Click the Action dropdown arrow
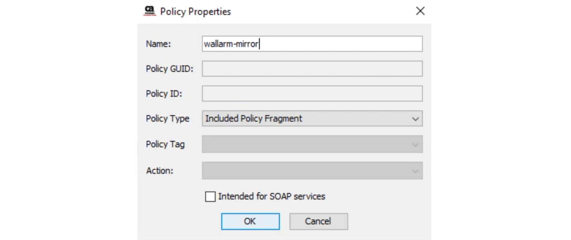 tap(416, 171)
